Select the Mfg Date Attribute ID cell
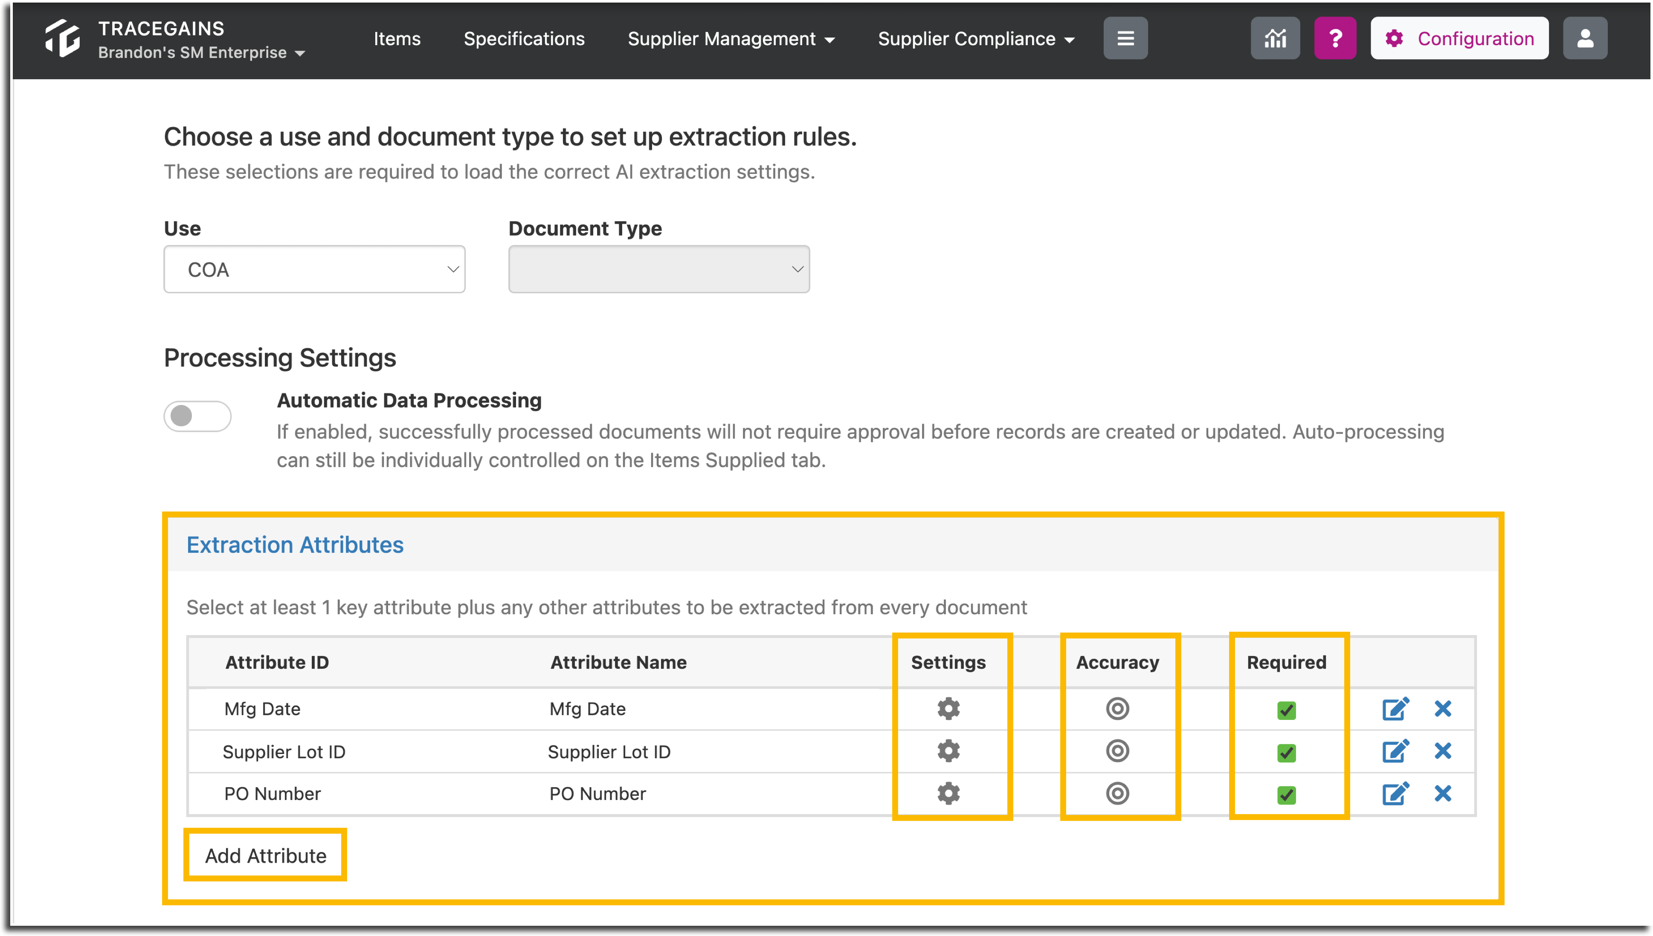Screen dimensions: 1653x936 coord(262,708)
